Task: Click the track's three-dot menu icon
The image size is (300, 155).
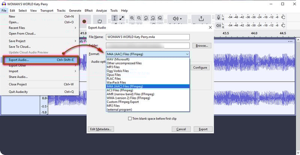Action: tap(290, 41)
